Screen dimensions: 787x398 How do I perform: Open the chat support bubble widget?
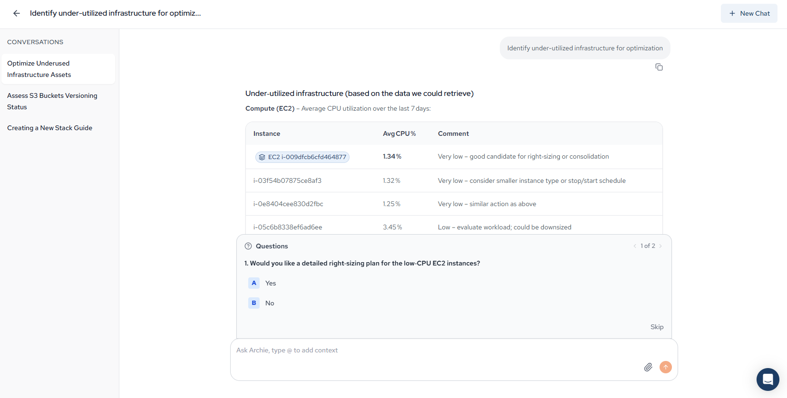point(768,379)
